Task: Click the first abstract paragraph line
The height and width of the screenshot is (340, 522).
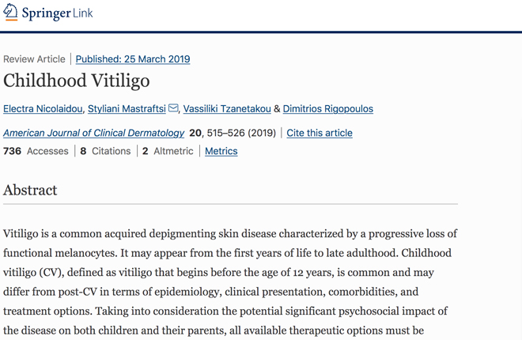Action: point(230,233)
